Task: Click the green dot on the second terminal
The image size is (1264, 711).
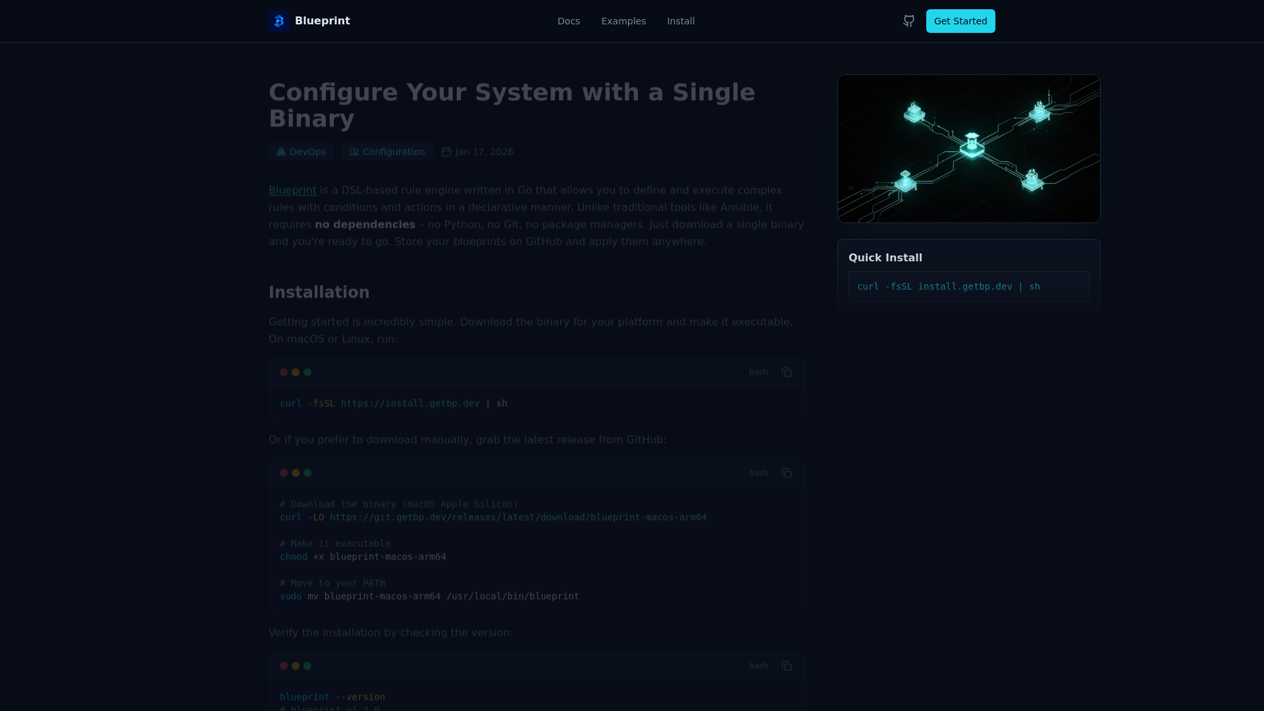Action: (307, 473)
